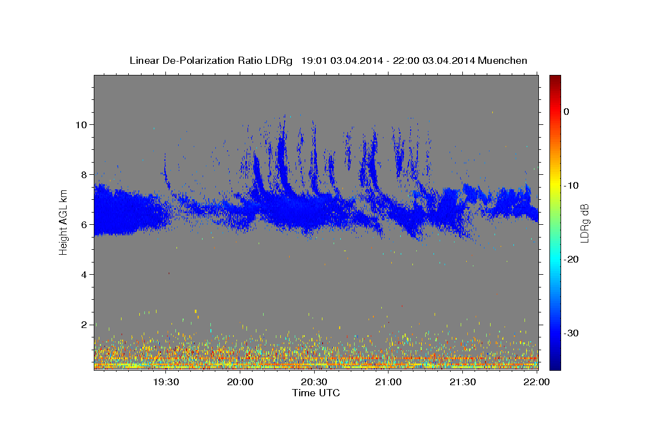Click the plot title "Linear De-Polarization Ratio LDRg"
This screenshot has width=666, height=444.
point(211,60)
